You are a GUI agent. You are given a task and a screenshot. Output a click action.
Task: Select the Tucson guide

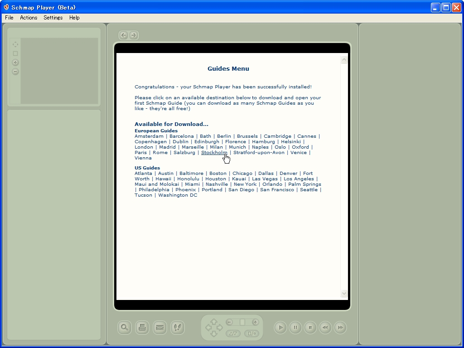143,195
